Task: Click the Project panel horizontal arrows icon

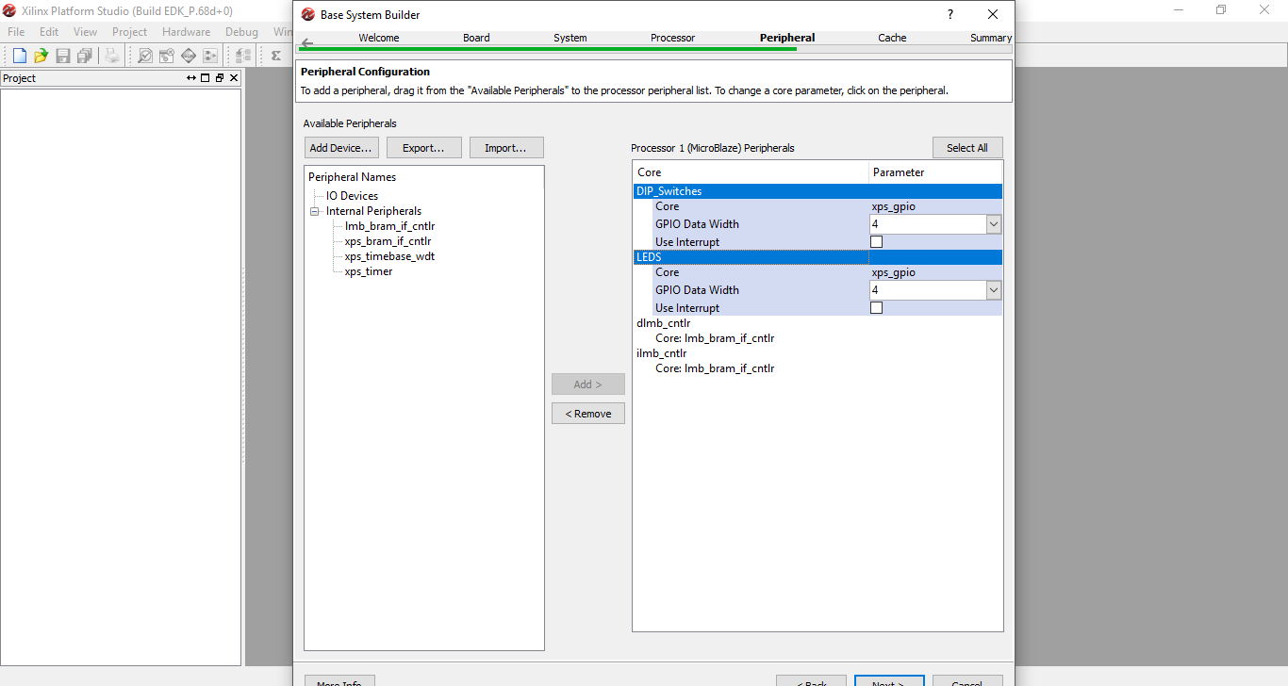Action: [191, 78]
